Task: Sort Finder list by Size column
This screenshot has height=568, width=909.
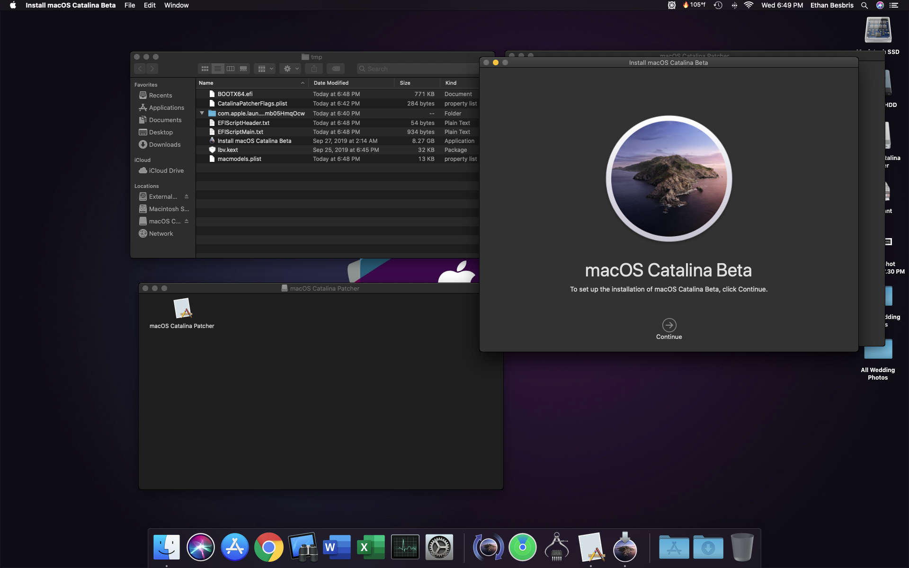Action: point(417,83)
